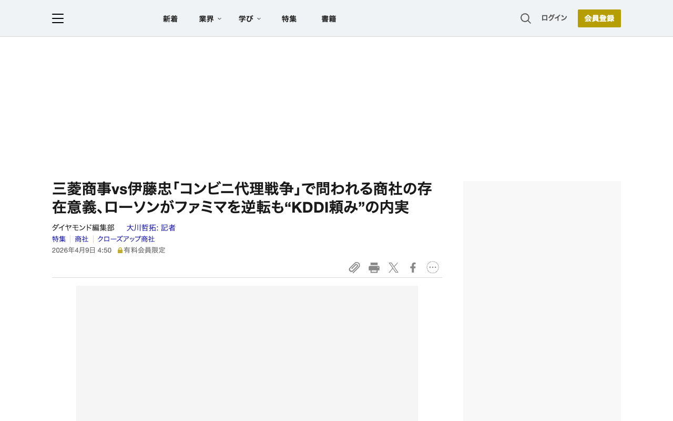673x421 pixels.
Task: Print the article
Action: click(x=374, y=267)
